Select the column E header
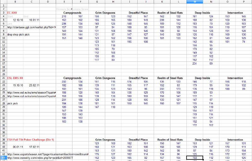 pos(64,2)
